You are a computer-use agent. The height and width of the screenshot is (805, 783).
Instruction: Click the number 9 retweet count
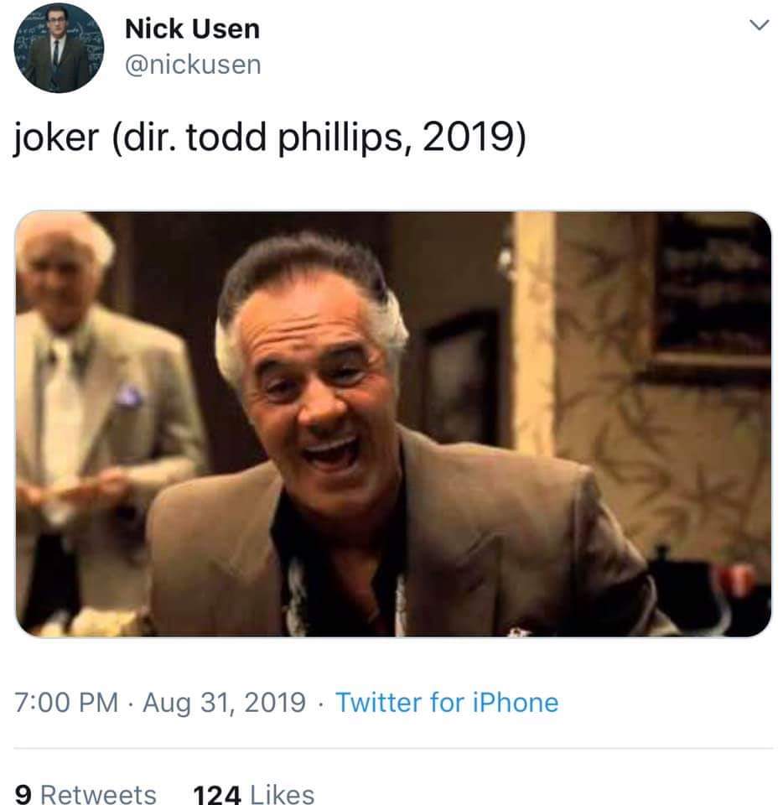point(23,794)
